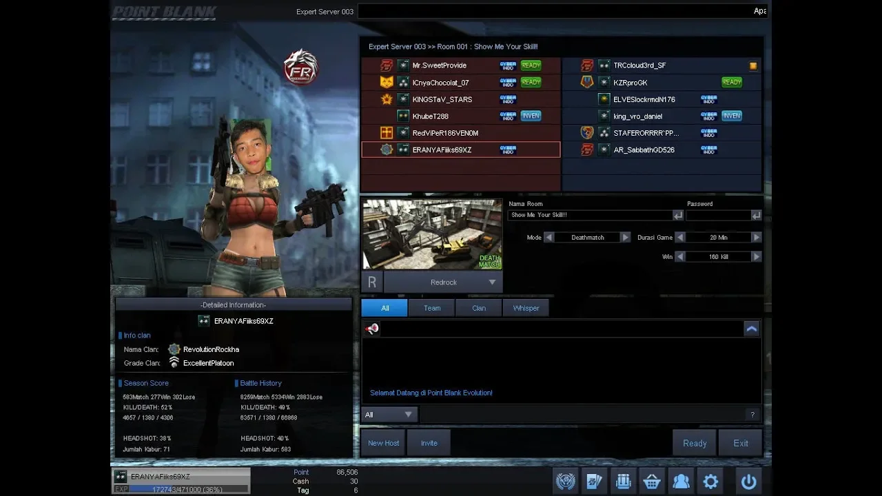Switch to the Whisper chat tab
The width and height of the screenshot is (882, 496).
tap(526, 308)
